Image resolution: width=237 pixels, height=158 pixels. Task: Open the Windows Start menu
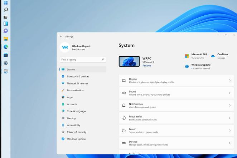tap(6, 2)
